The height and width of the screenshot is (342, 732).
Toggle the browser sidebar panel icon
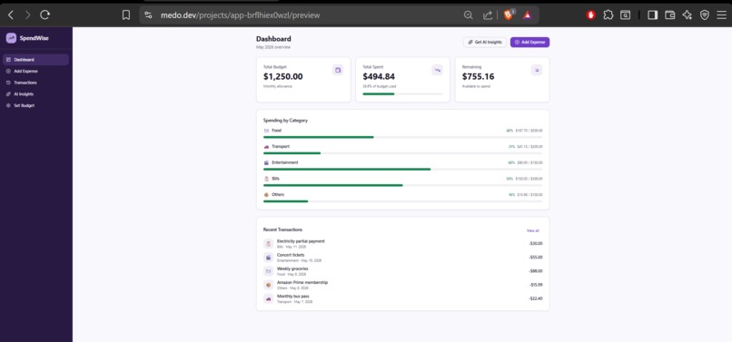(653, 15)
